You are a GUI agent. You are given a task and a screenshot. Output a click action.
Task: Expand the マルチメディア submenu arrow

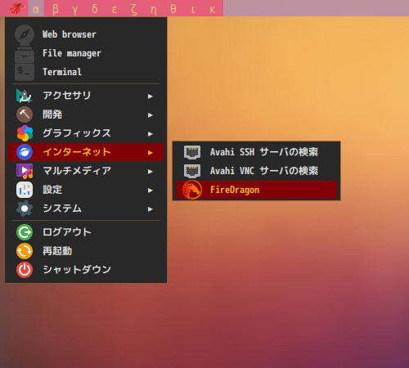[150, 172]
